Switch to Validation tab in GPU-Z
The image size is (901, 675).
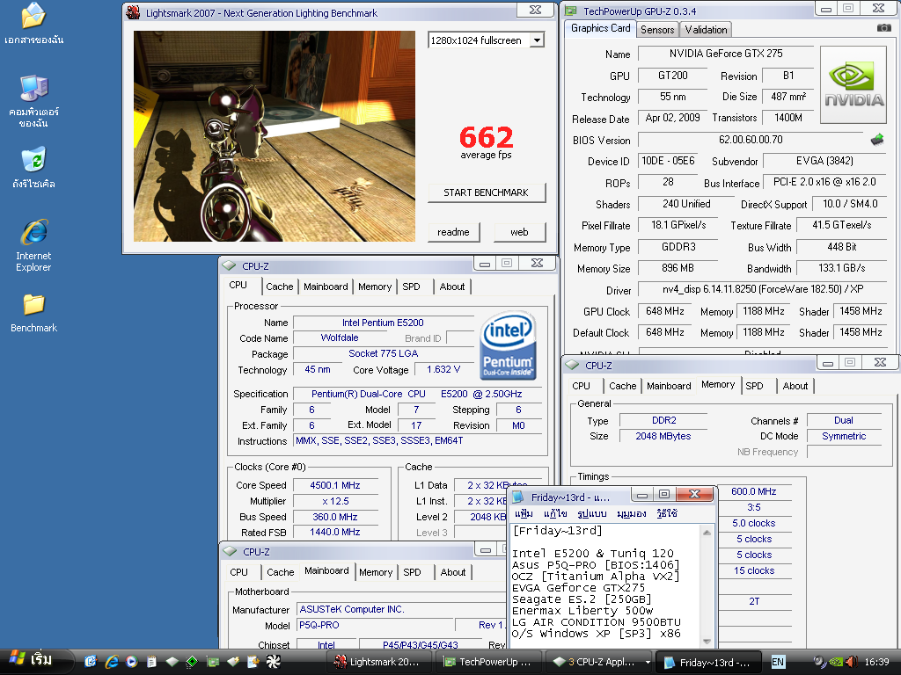pyautogui.click(x=707, y=30)
